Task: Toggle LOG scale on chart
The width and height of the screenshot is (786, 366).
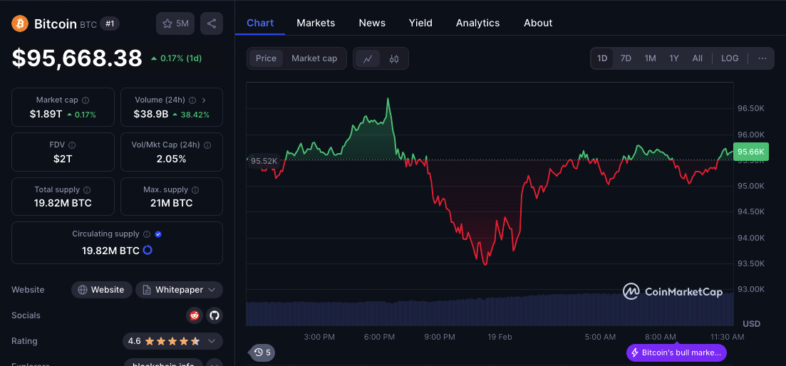Action: [730, 58]
